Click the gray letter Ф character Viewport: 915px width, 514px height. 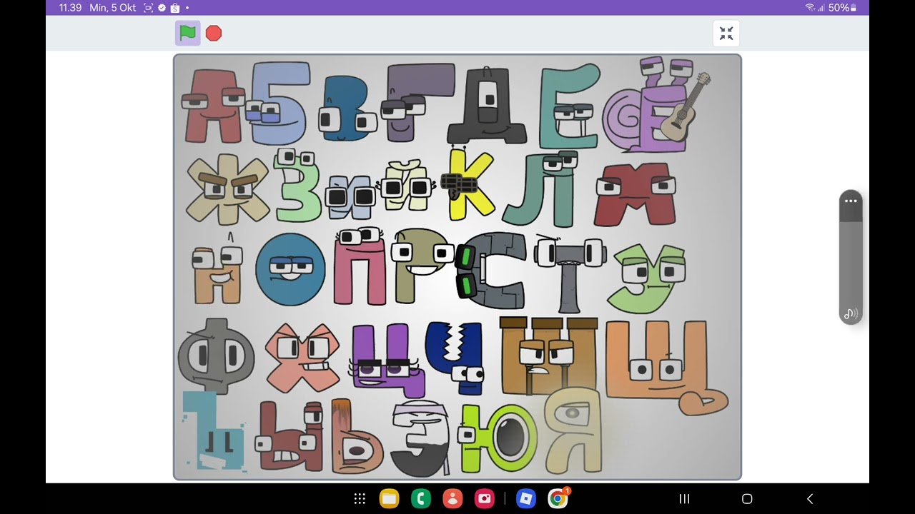(216, 356)
